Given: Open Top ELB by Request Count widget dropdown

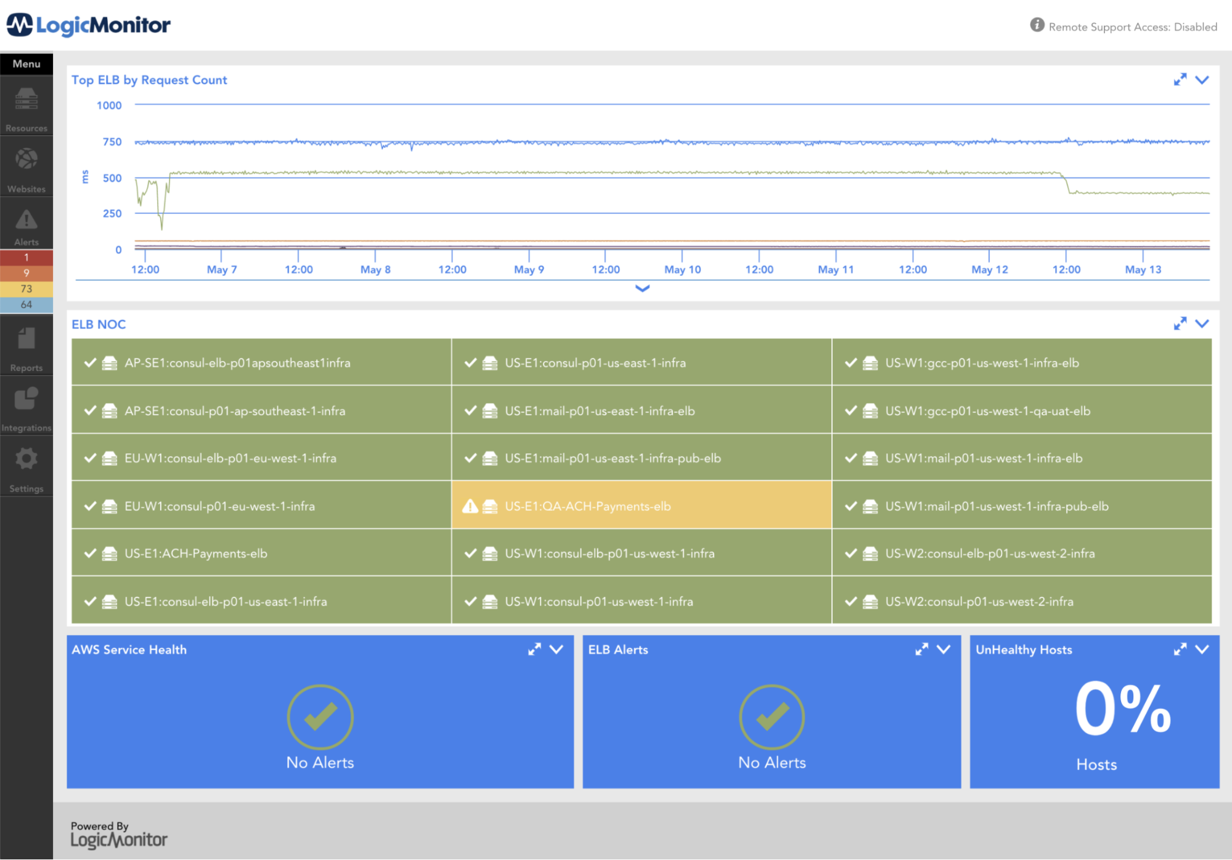Looking at the screenshot, I should 1202,79.
